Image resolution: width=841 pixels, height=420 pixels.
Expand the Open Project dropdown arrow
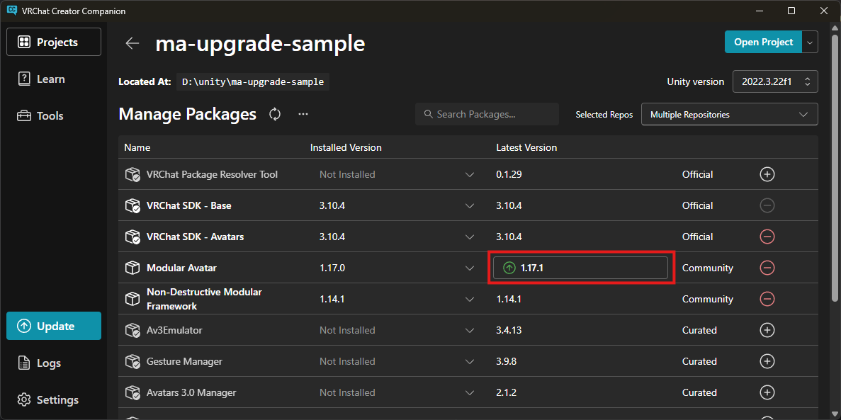(810, 42)
